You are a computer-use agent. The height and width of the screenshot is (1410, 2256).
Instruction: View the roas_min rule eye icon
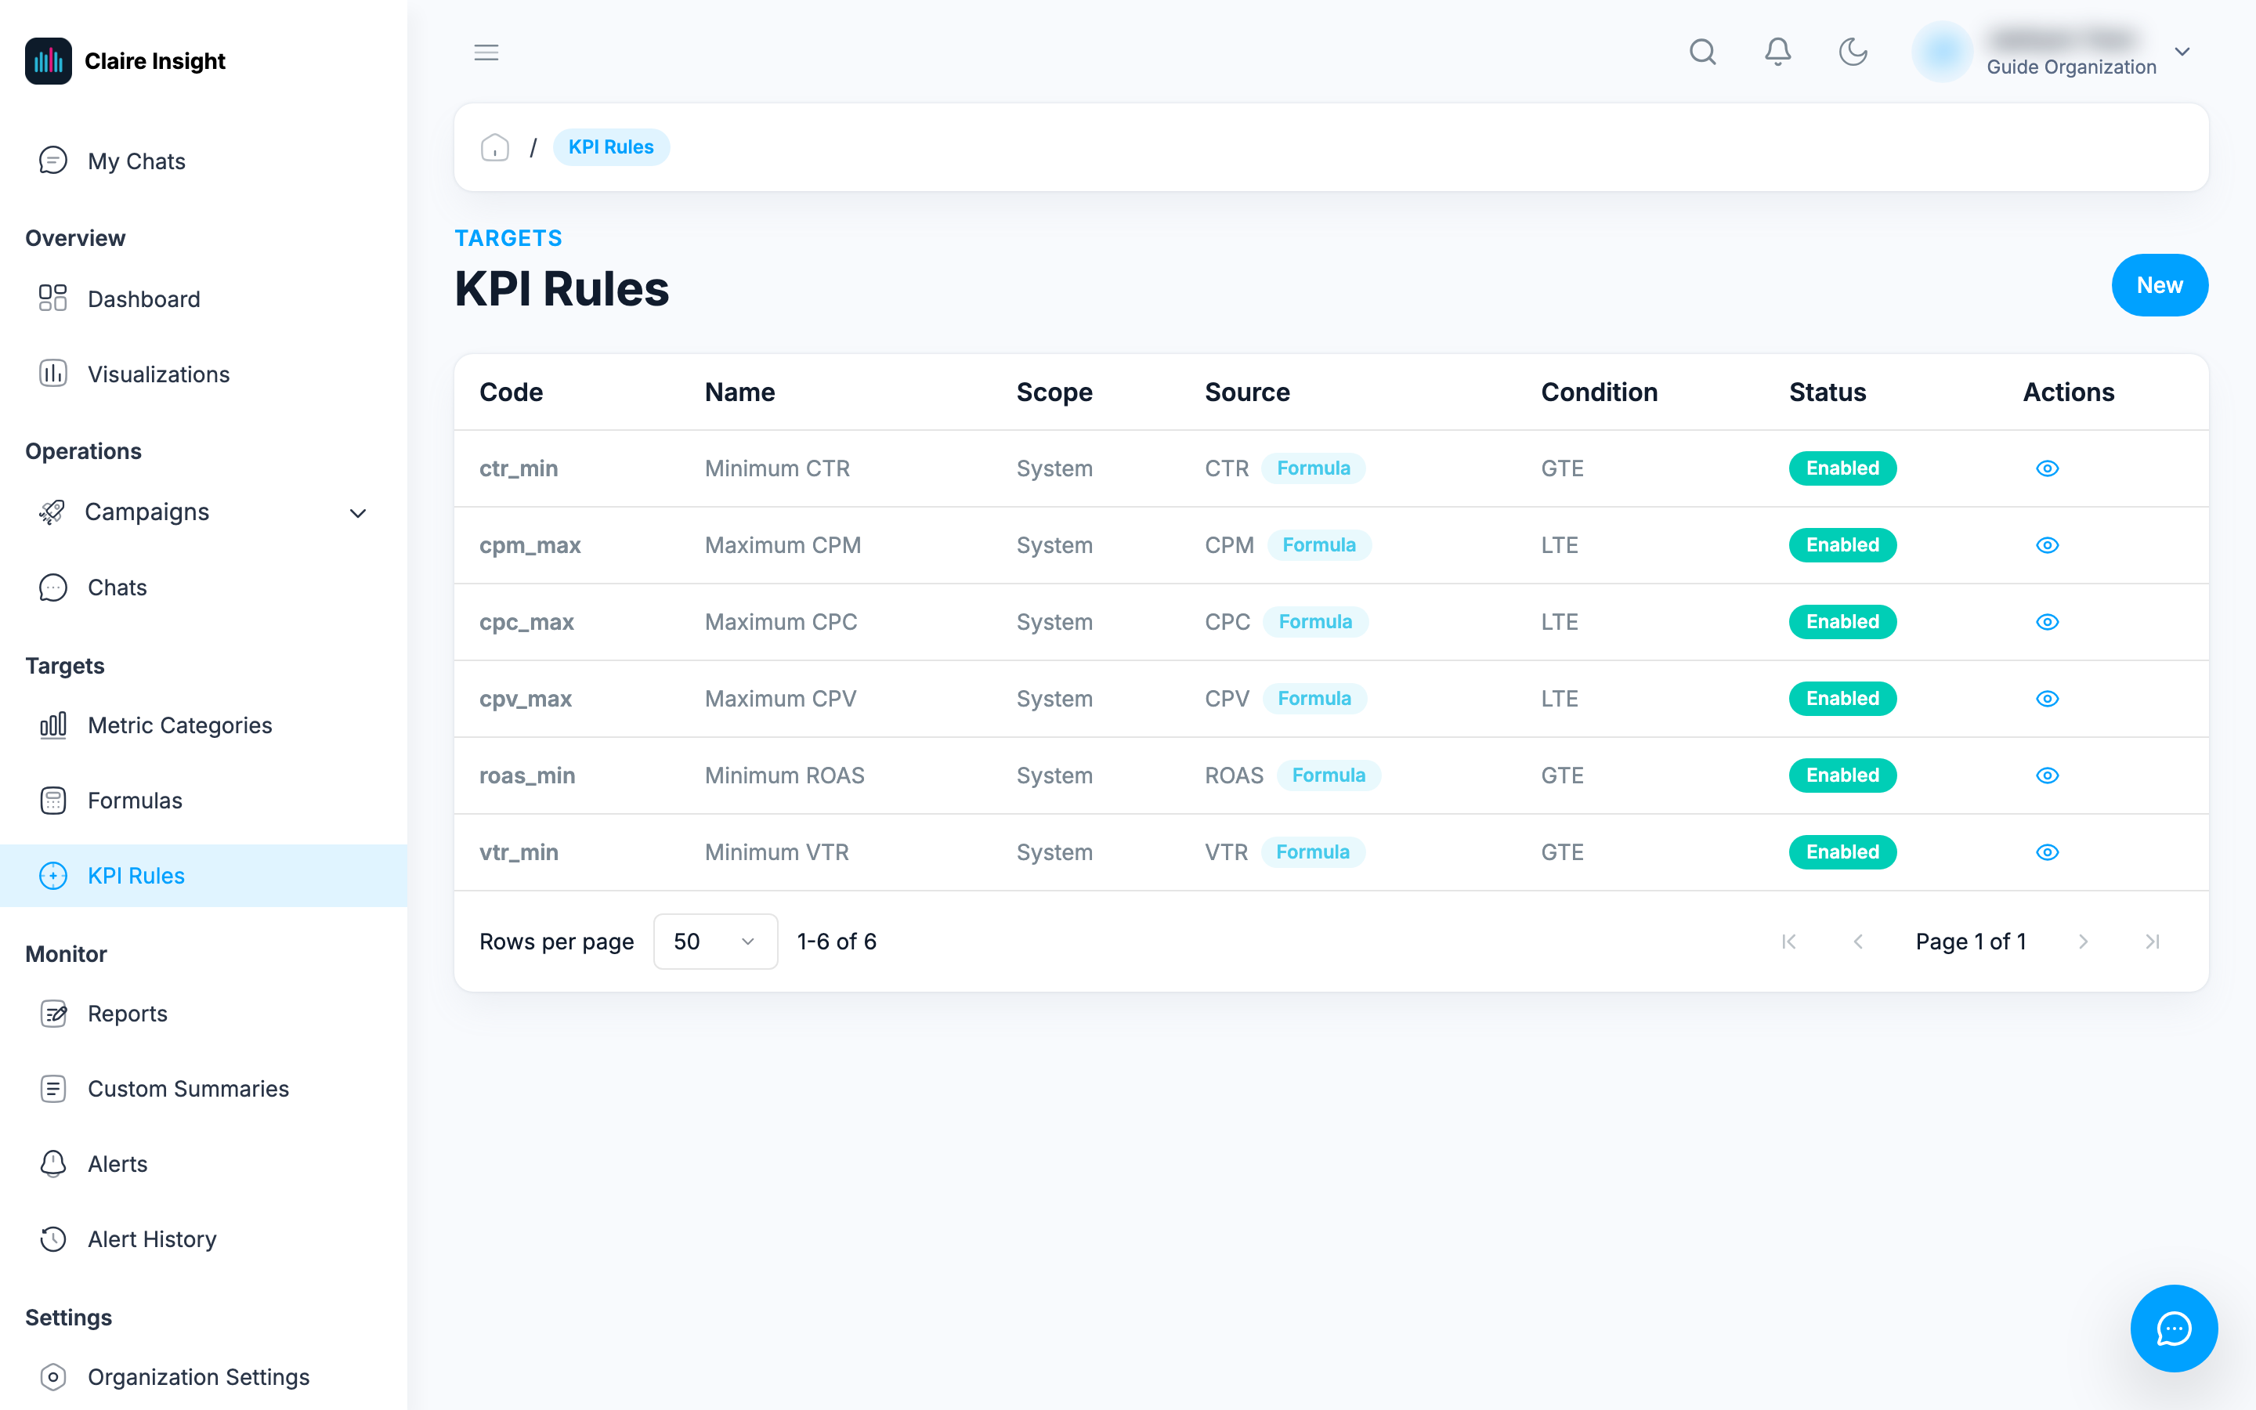[x=2047, y=775]
